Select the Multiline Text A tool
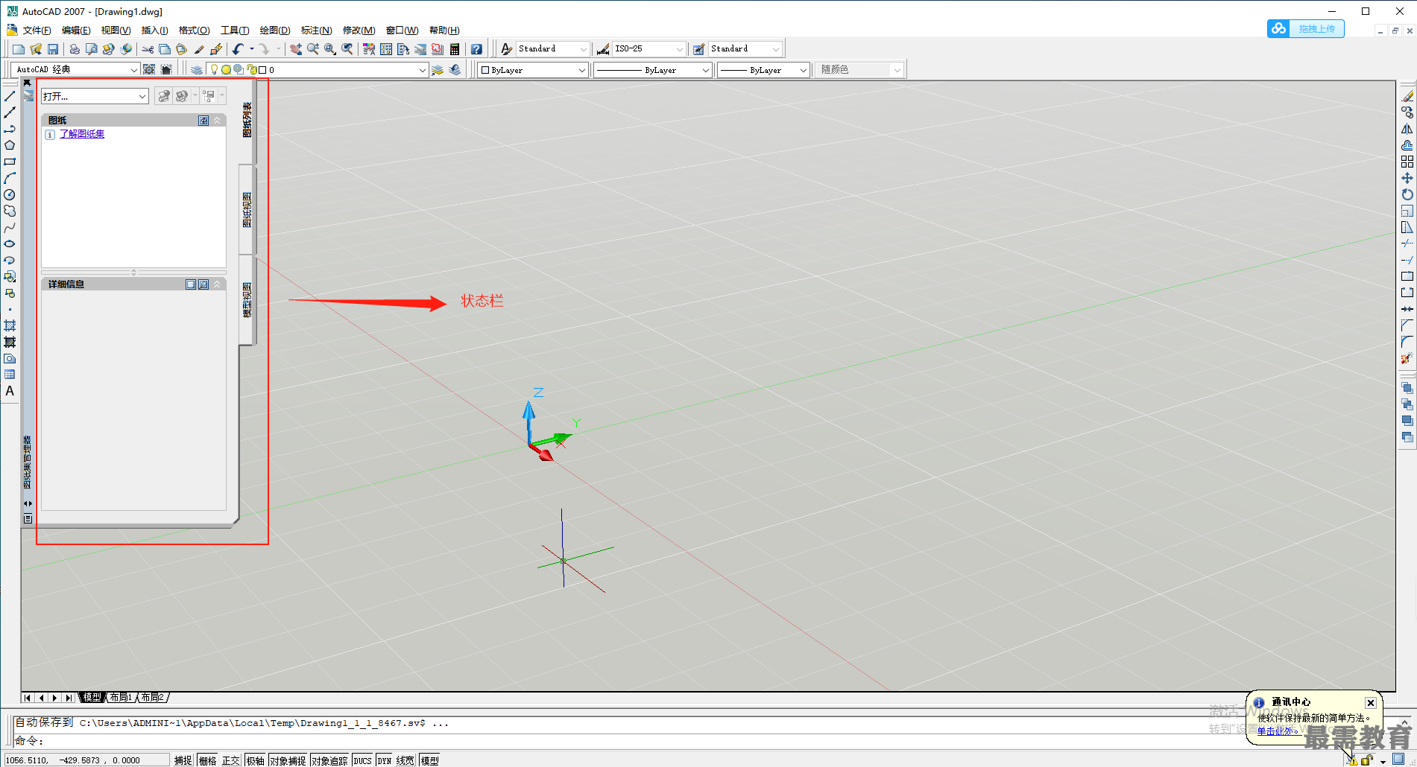Image resolution: width=1417 pixels, height=767 pixels. (10, 391)
